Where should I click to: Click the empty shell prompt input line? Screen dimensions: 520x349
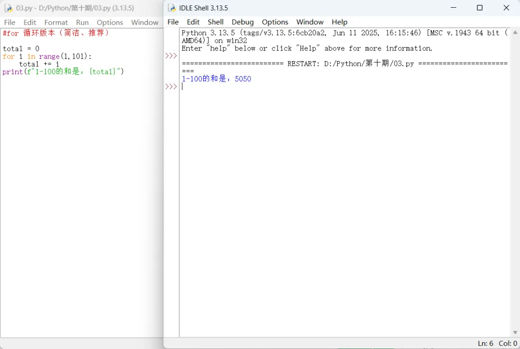(x=345, y=87)
